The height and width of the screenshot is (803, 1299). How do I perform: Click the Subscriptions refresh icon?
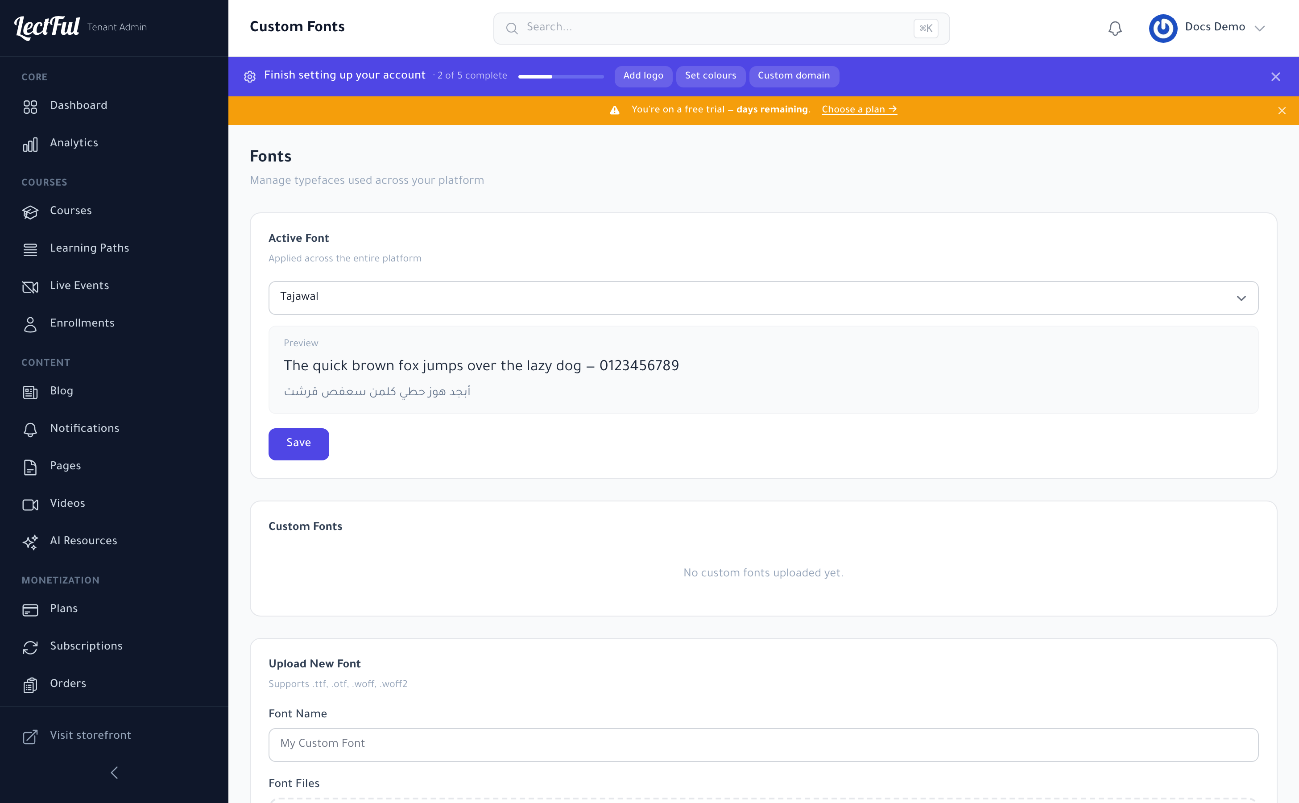point(30,647)
